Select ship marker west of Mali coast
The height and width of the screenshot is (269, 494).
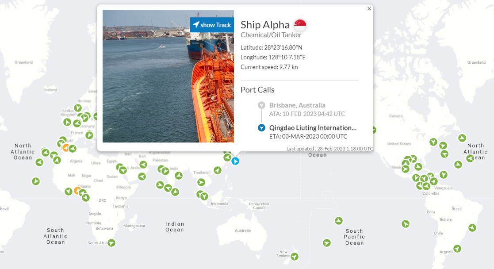36,181
